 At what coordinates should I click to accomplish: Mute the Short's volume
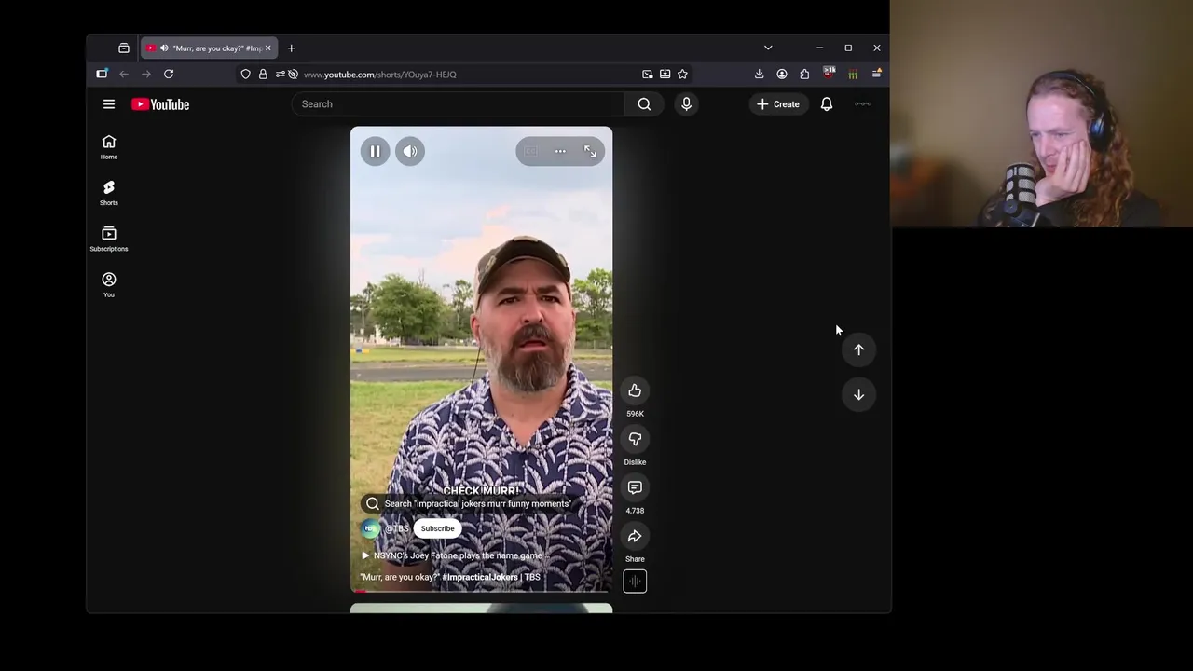(410, 151)
